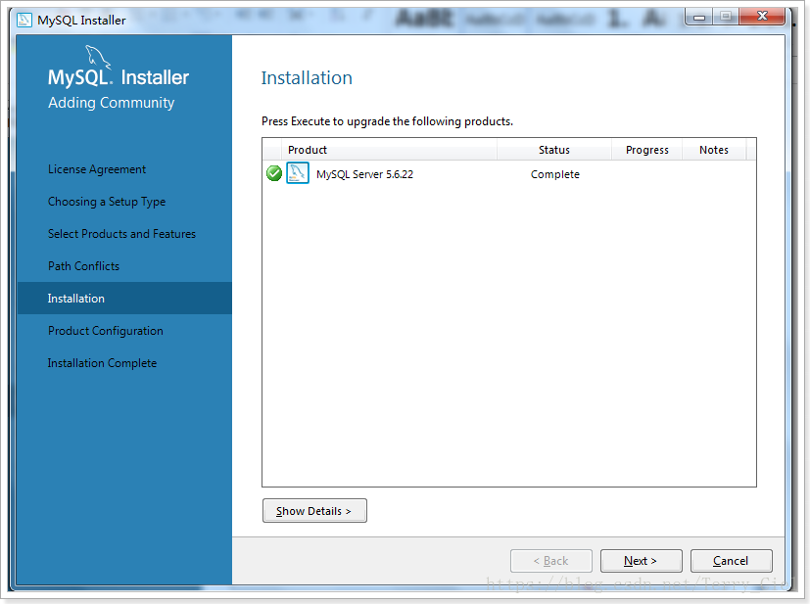The image size is (810, 604).
Task: Click the disabled maximize window button
Action: pyautogui.click(x=726, y=17)
